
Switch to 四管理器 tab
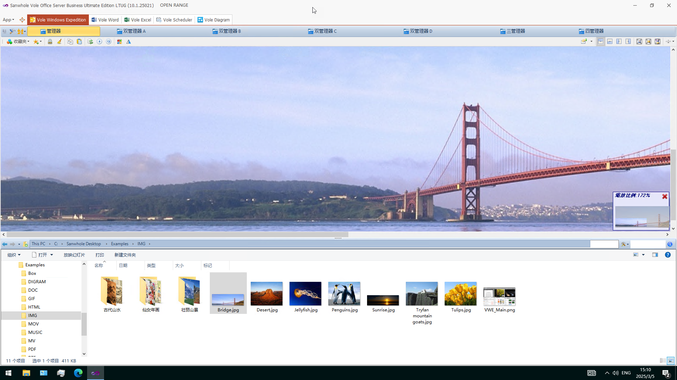pyautogui.click(x=591, y=31)
